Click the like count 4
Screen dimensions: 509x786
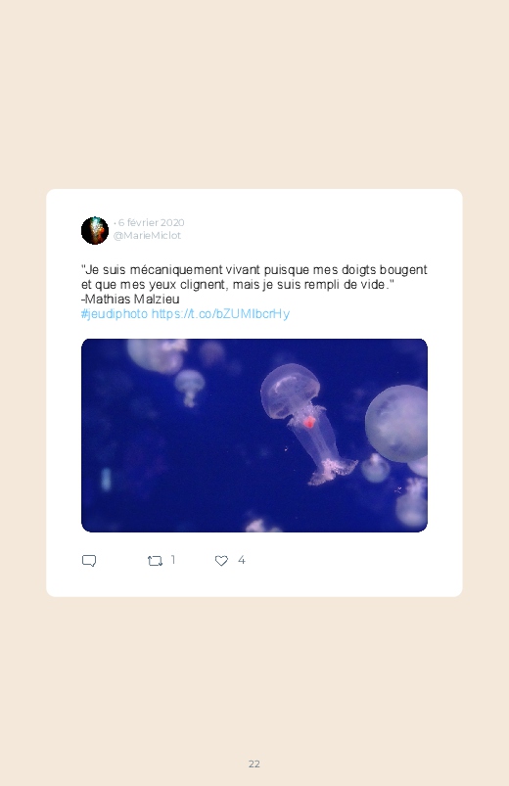tap(241, 560)
